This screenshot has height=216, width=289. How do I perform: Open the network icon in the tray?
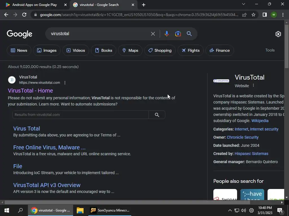237,210
